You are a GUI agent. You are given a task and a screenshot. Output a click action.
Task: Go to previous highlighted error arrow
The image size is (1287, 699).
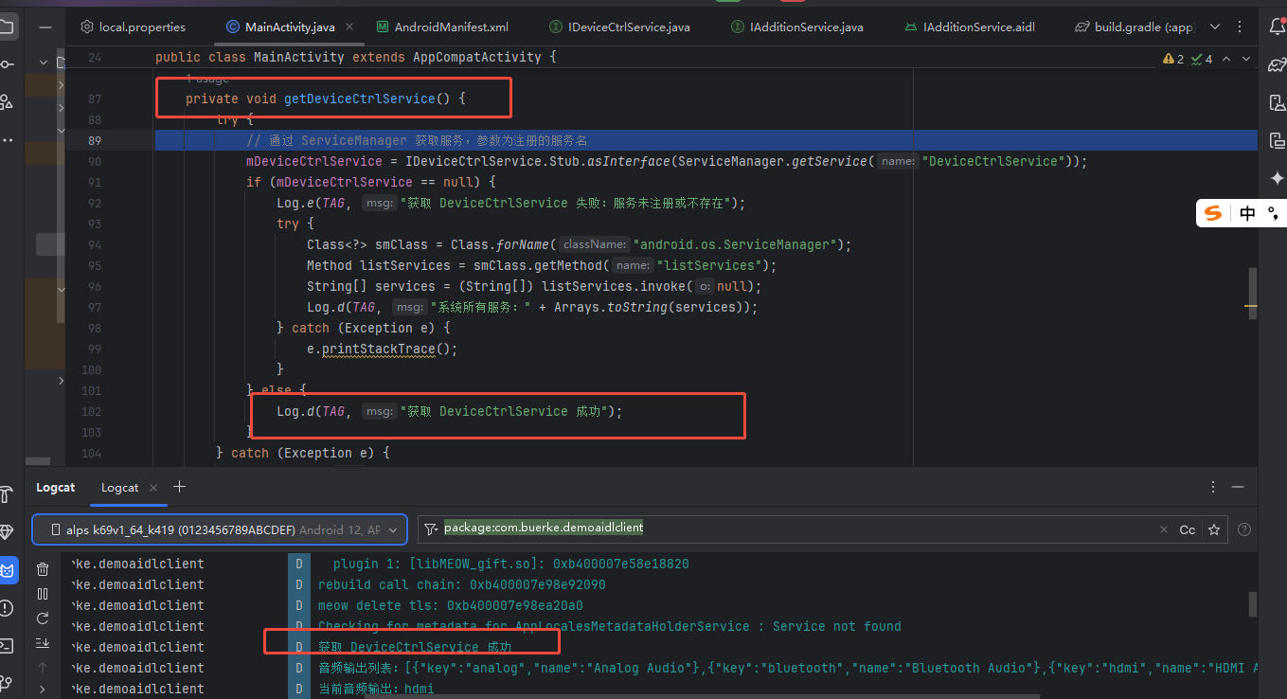[1226, 59]
